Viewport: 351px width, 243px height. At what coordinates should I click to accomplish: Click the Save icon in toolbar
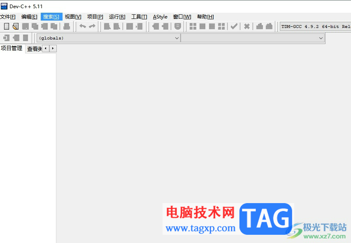tap(25, 26)
